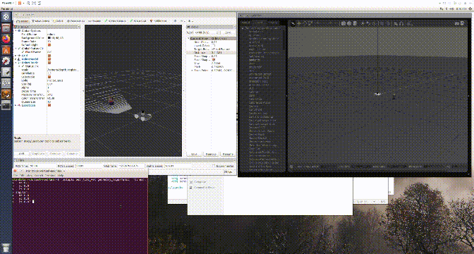Open the view Type dropdown Orbit (rviz)
The height and width of the screenshot is (254, 474).
207,32
